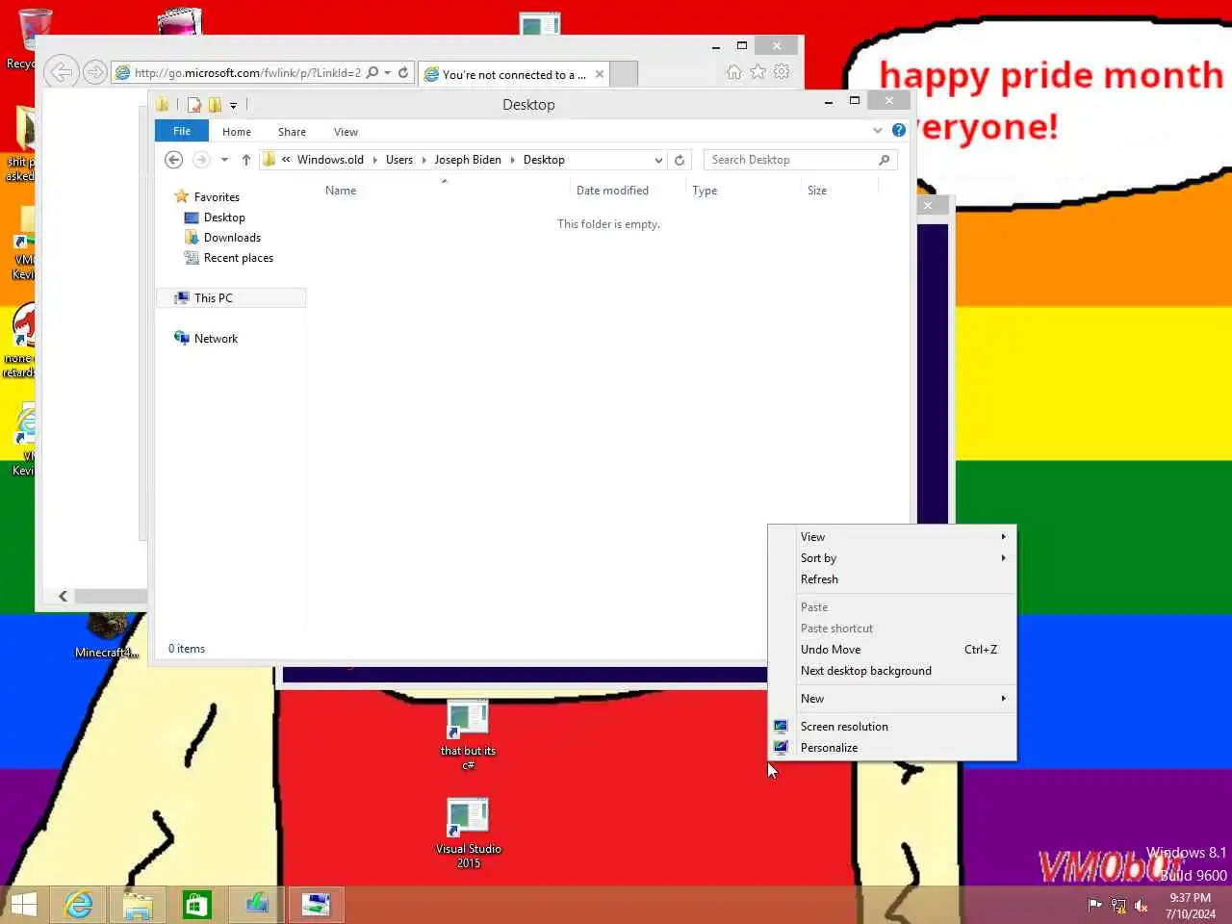1232x924 pixels.
Task: Open Internet Explorer Favorites star
Action: click(x=758, y=72)
